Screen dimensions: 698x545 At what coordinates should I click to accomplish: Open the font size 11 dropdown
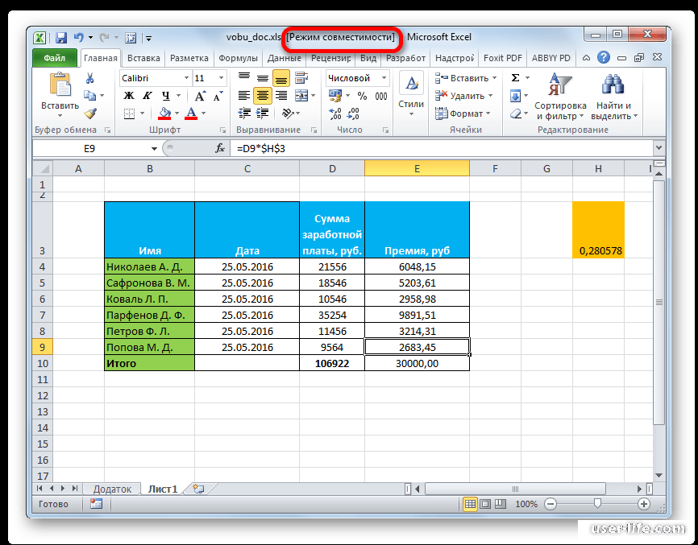tap(221, 78)
